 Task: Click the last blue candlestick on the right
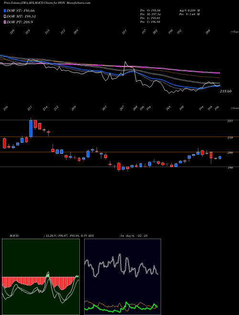point(220,157)
